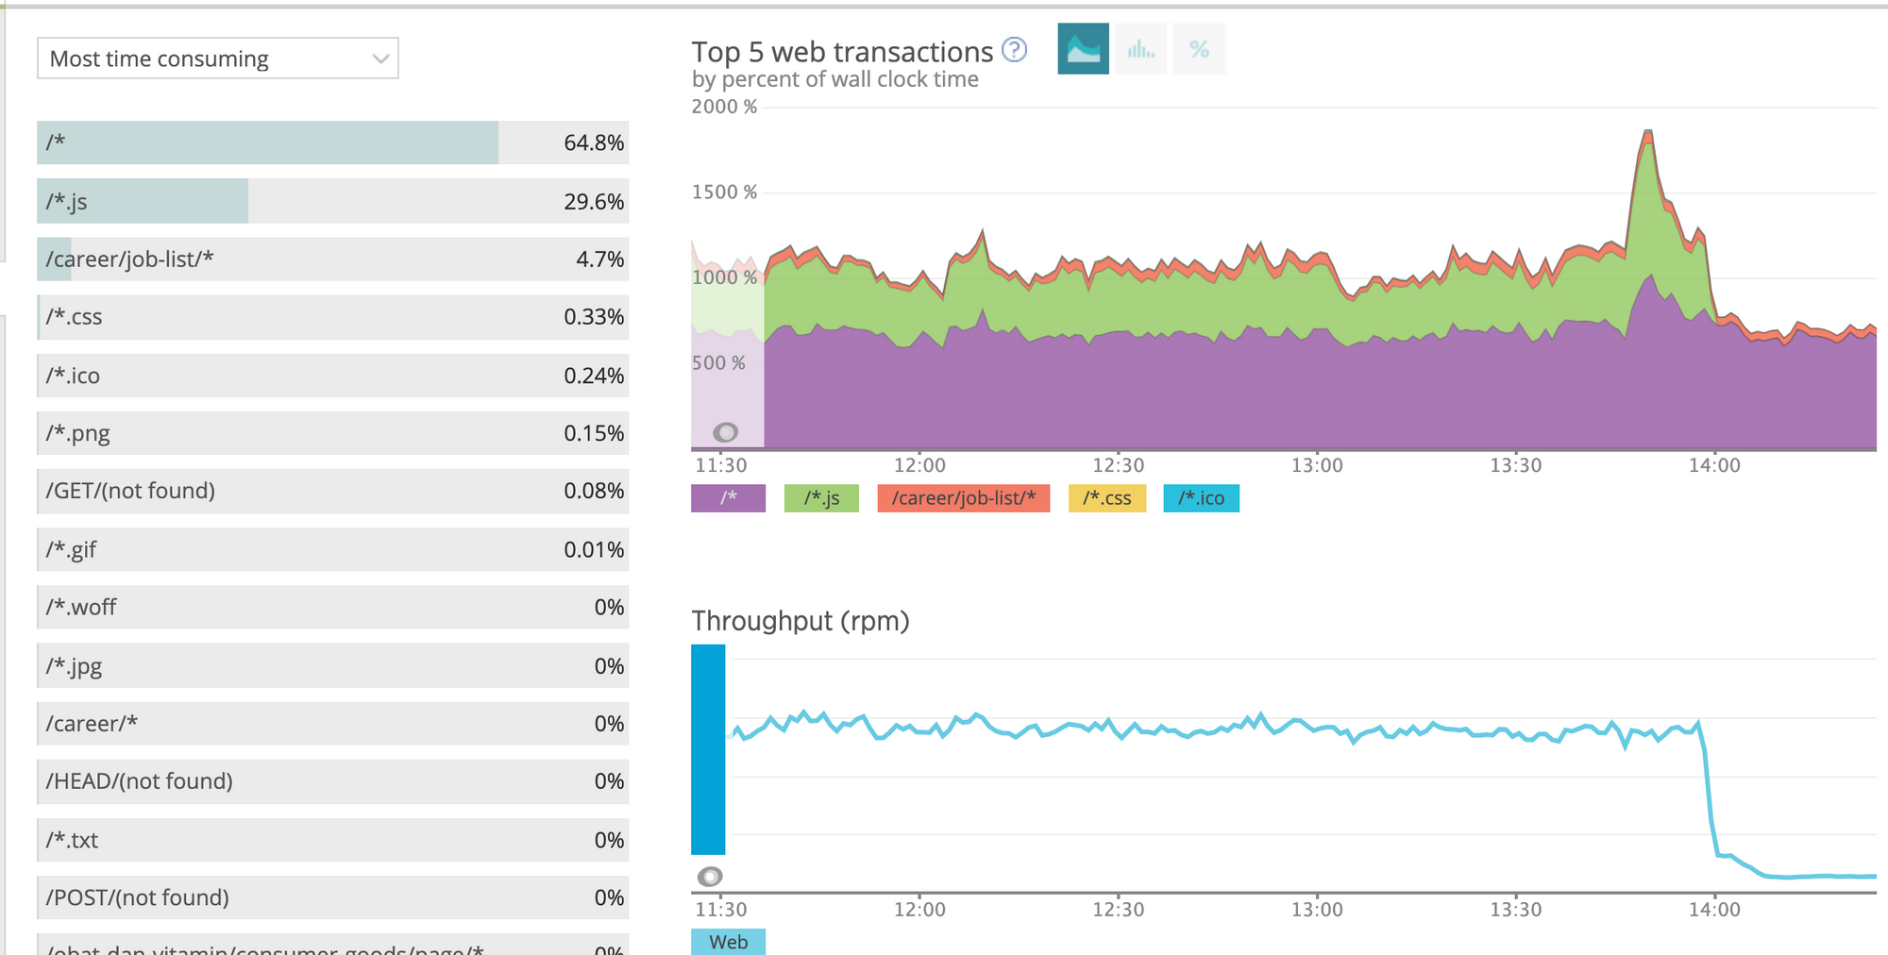This screenshot has height=955, width=1888.
Task: Open the /*.ico transaction row
Action: pyautogui.click(x=333, y=376)
